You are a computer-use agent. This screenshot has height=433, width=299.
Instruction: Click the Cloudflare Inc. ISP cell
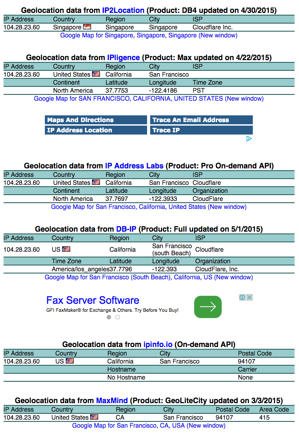point(212,27)
